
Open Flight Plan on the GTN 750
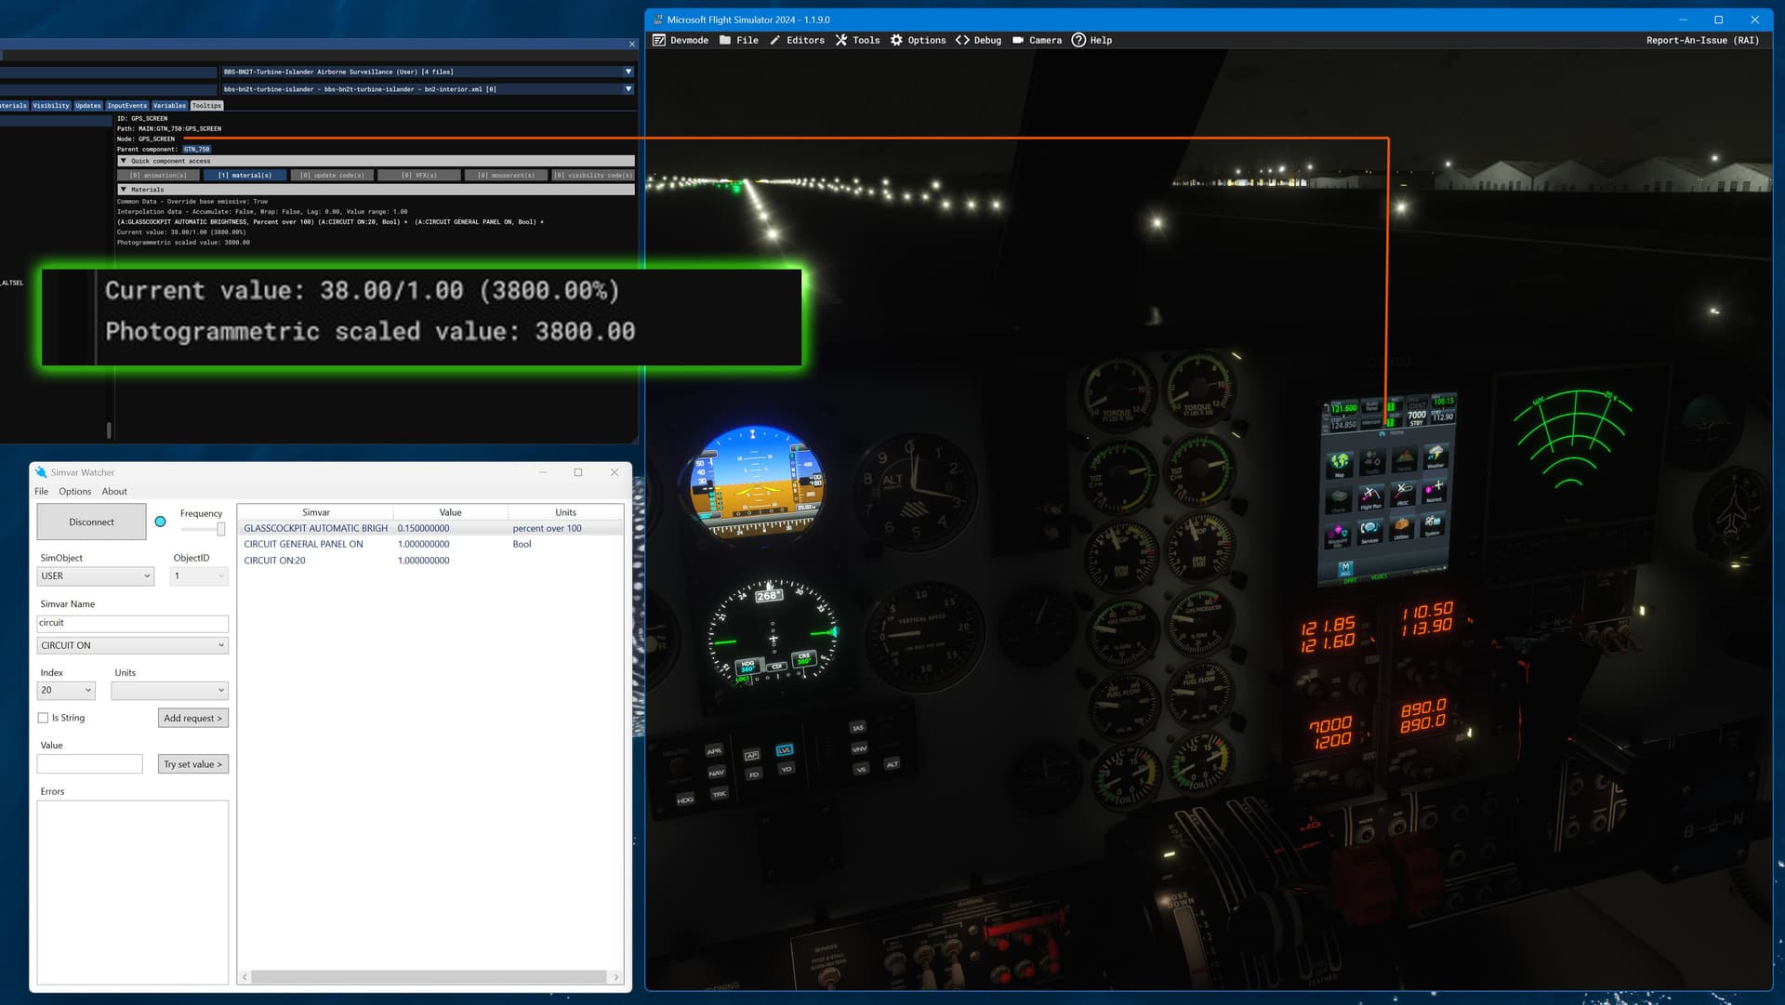click(1370, 497)
